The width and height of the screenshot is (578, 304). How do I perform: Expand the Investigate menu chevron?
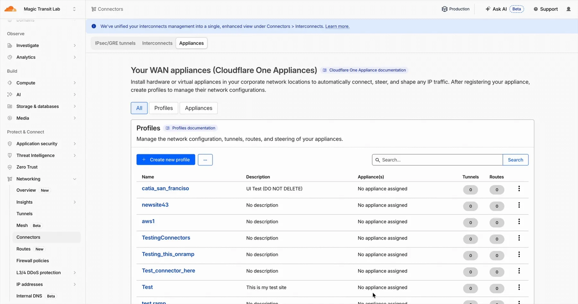pos(74,46)
